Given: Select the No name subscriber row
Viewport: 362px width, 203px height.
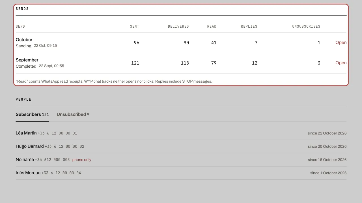Looking at the screenshot, I should [181, 160].
